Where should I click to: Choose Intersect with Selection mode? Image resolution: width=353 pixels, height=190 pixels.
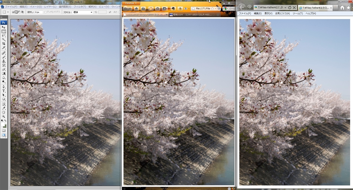pyautogui.click(x=22, y=12)
